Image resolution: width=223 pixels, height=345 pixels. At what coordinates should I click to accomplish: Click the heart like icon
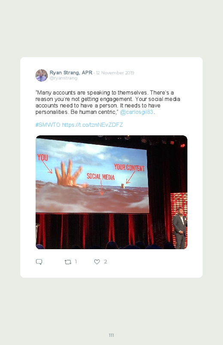pos(97,262)
